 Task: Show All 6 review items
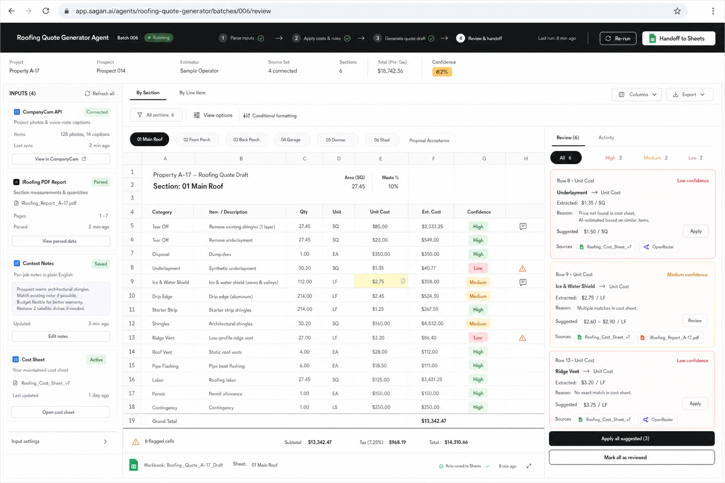[x=566, y=158]
